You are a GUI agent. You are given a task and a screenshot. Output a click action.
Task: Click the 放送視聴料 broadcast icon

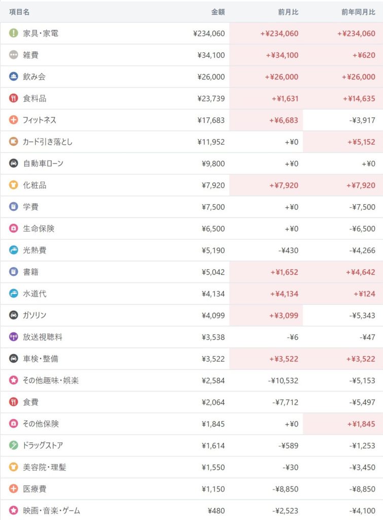click(x=14, y=337)
